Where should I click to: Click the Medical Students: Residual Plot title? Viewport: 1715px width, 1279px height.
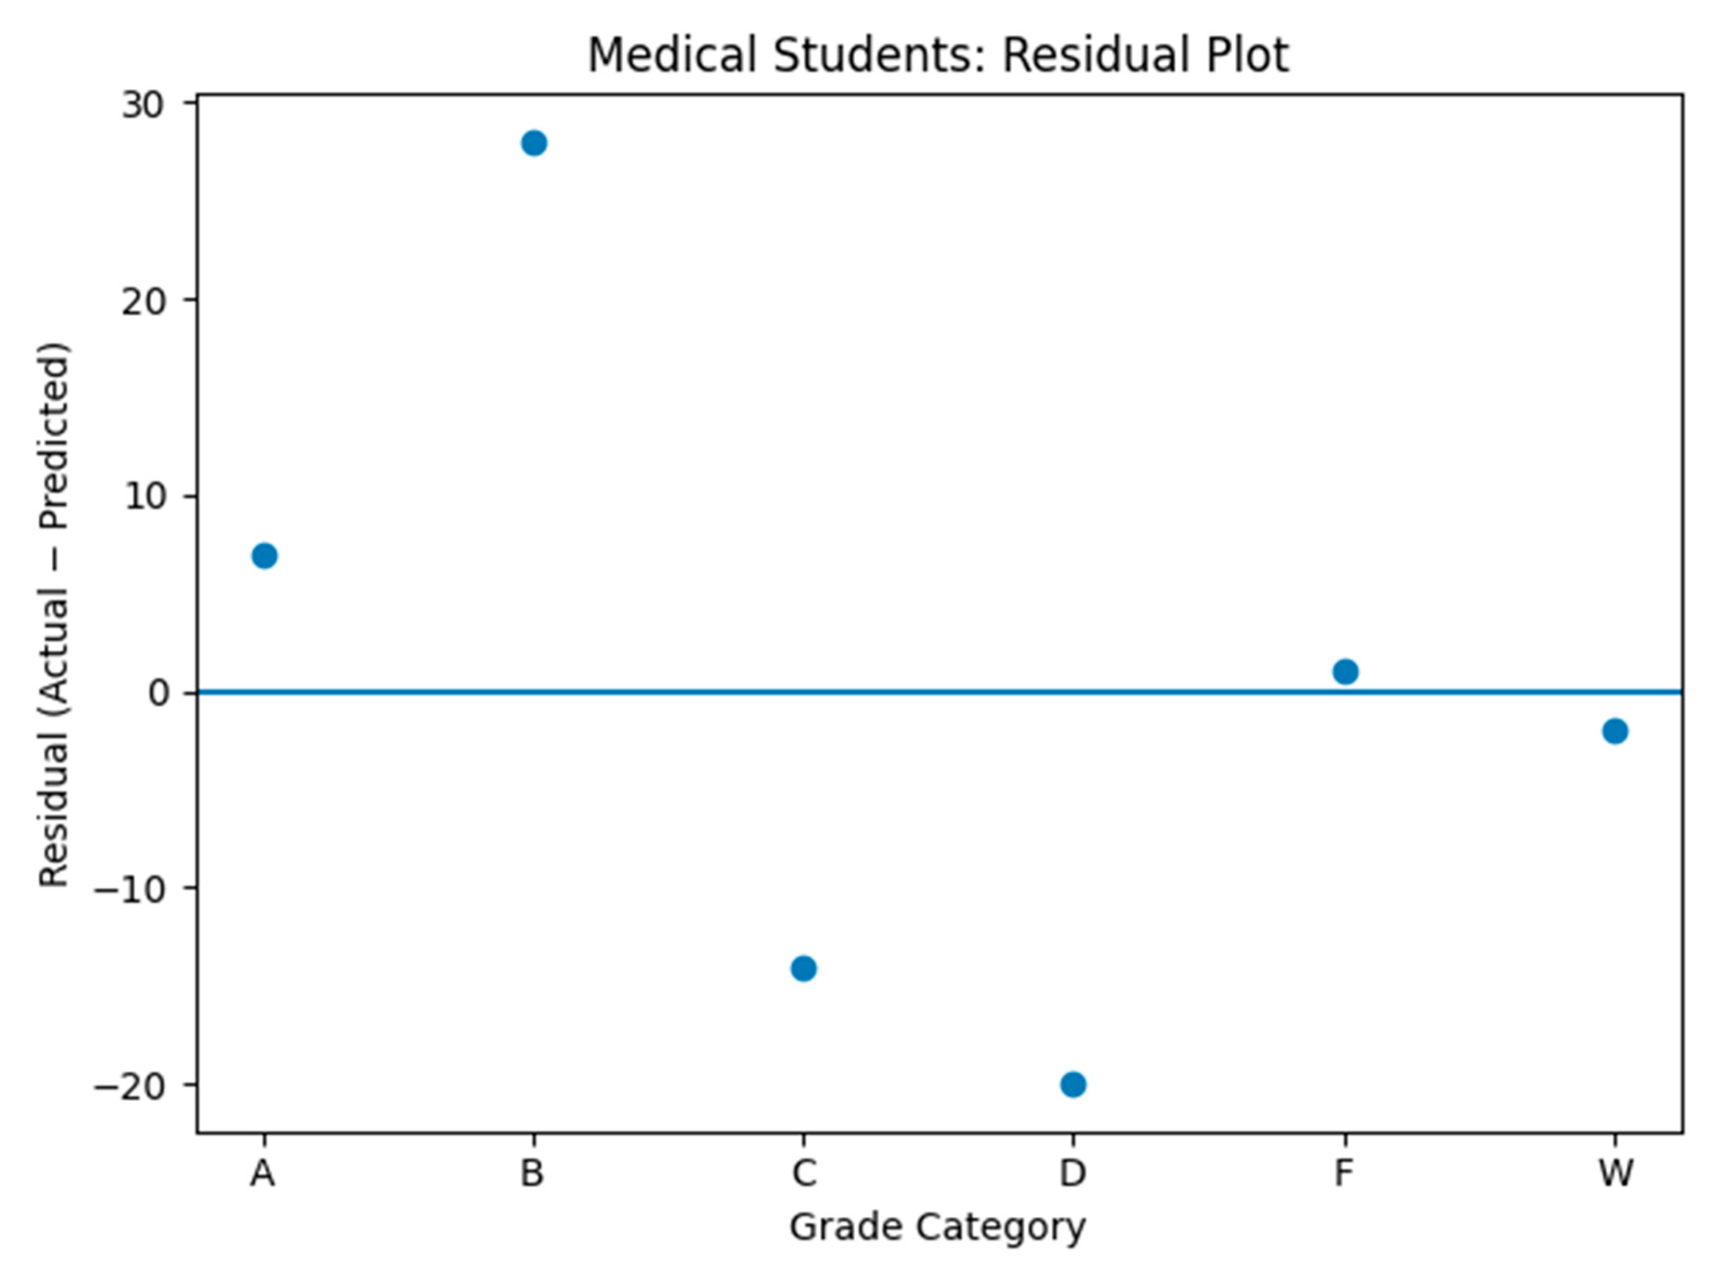(938, 56)
